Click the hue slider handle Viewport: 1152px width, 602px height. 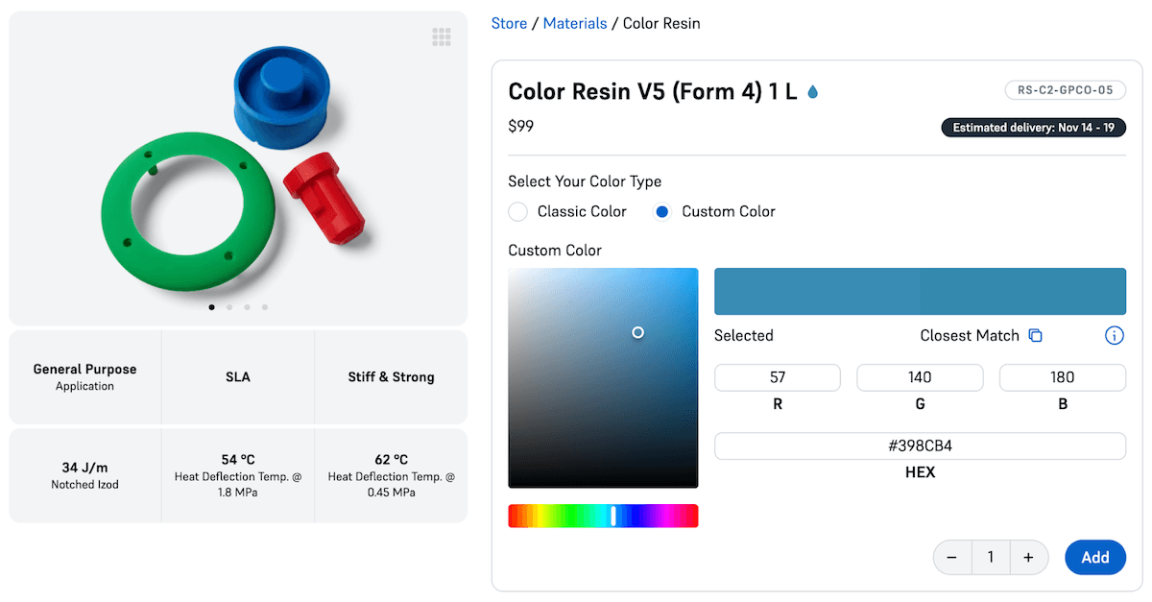tap(613, 516)
